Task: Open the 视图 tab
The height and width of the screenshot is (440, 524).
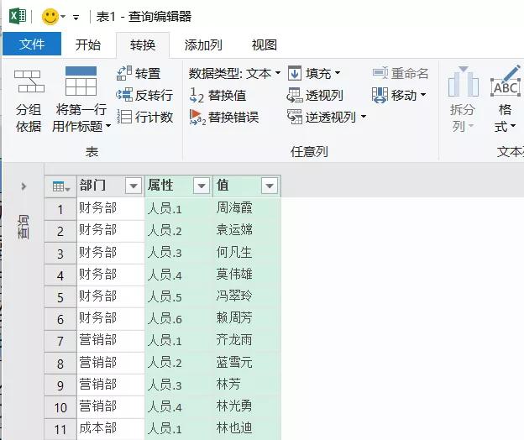Action: click(x=264, y=45)
